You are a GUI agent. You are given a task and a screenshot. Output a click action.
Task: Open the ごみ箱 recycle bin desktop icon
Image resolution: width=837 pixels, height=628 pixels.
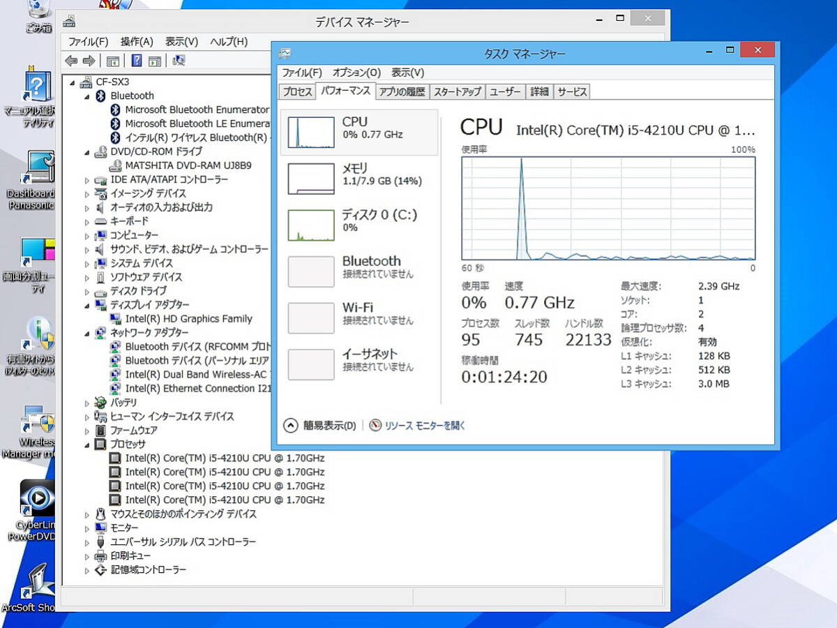[x=39, y=15]
